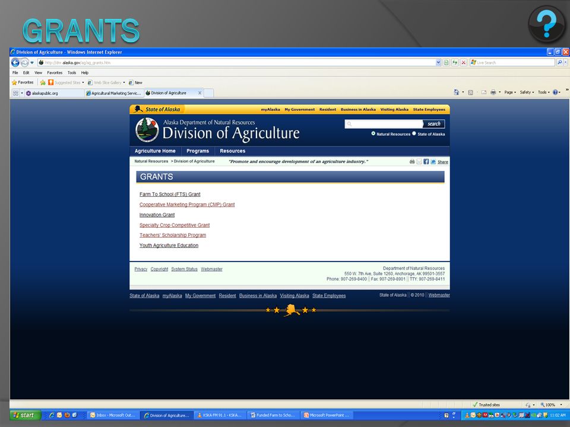
Task: Click the blue question mark help icon
Action: pos(546,24)
